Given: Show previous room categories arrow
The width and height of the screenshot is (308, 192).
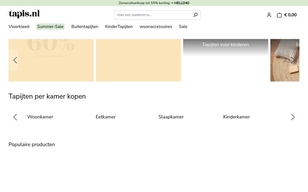Looking at the screenshot, I should click(15, 117).
